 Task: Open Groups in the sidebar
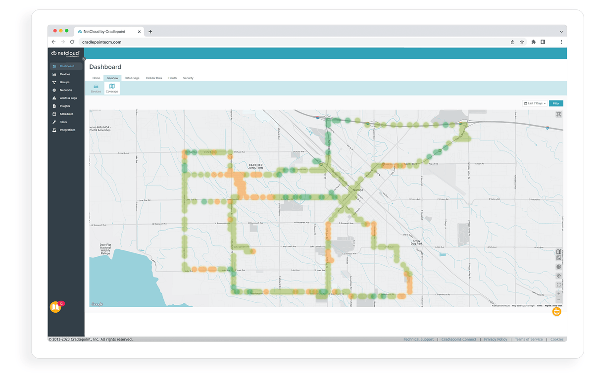[66, 82]
